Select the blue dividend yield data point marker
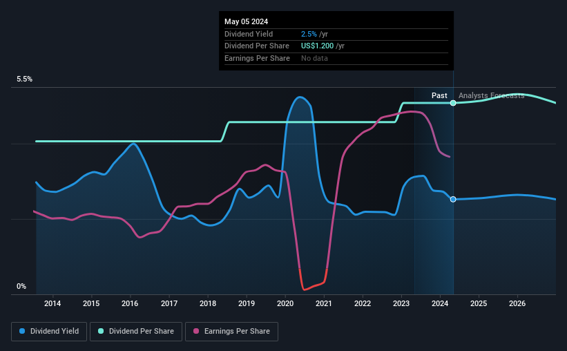The width and height of the screenshot is (567, 351). (x=453, y=200)
